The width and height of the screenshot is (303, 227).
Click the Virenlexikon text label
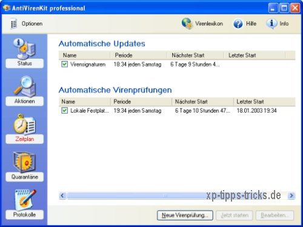[x=209, y=24]
